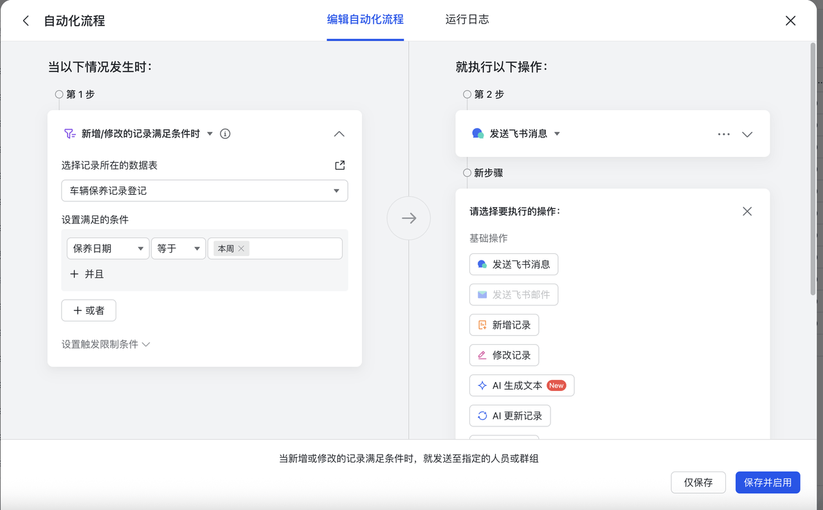Image resolution: width=823 pixels, height=510 pixels.
Task: Close the 请选择要执行的操作 panel
Action: pyautogui.click(x=746, y=212)
